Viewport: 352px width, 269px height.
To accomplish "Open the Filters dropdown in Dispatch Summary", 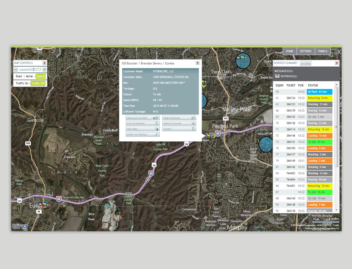I will [x=305, y=63].
